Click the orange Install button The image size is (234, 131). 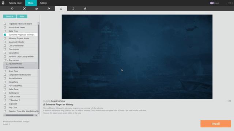[x=216, y=124]
